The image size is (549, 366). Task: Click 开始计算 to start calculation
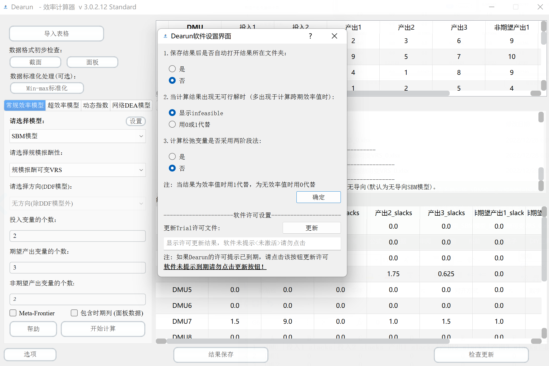click(x=103, y=329)
